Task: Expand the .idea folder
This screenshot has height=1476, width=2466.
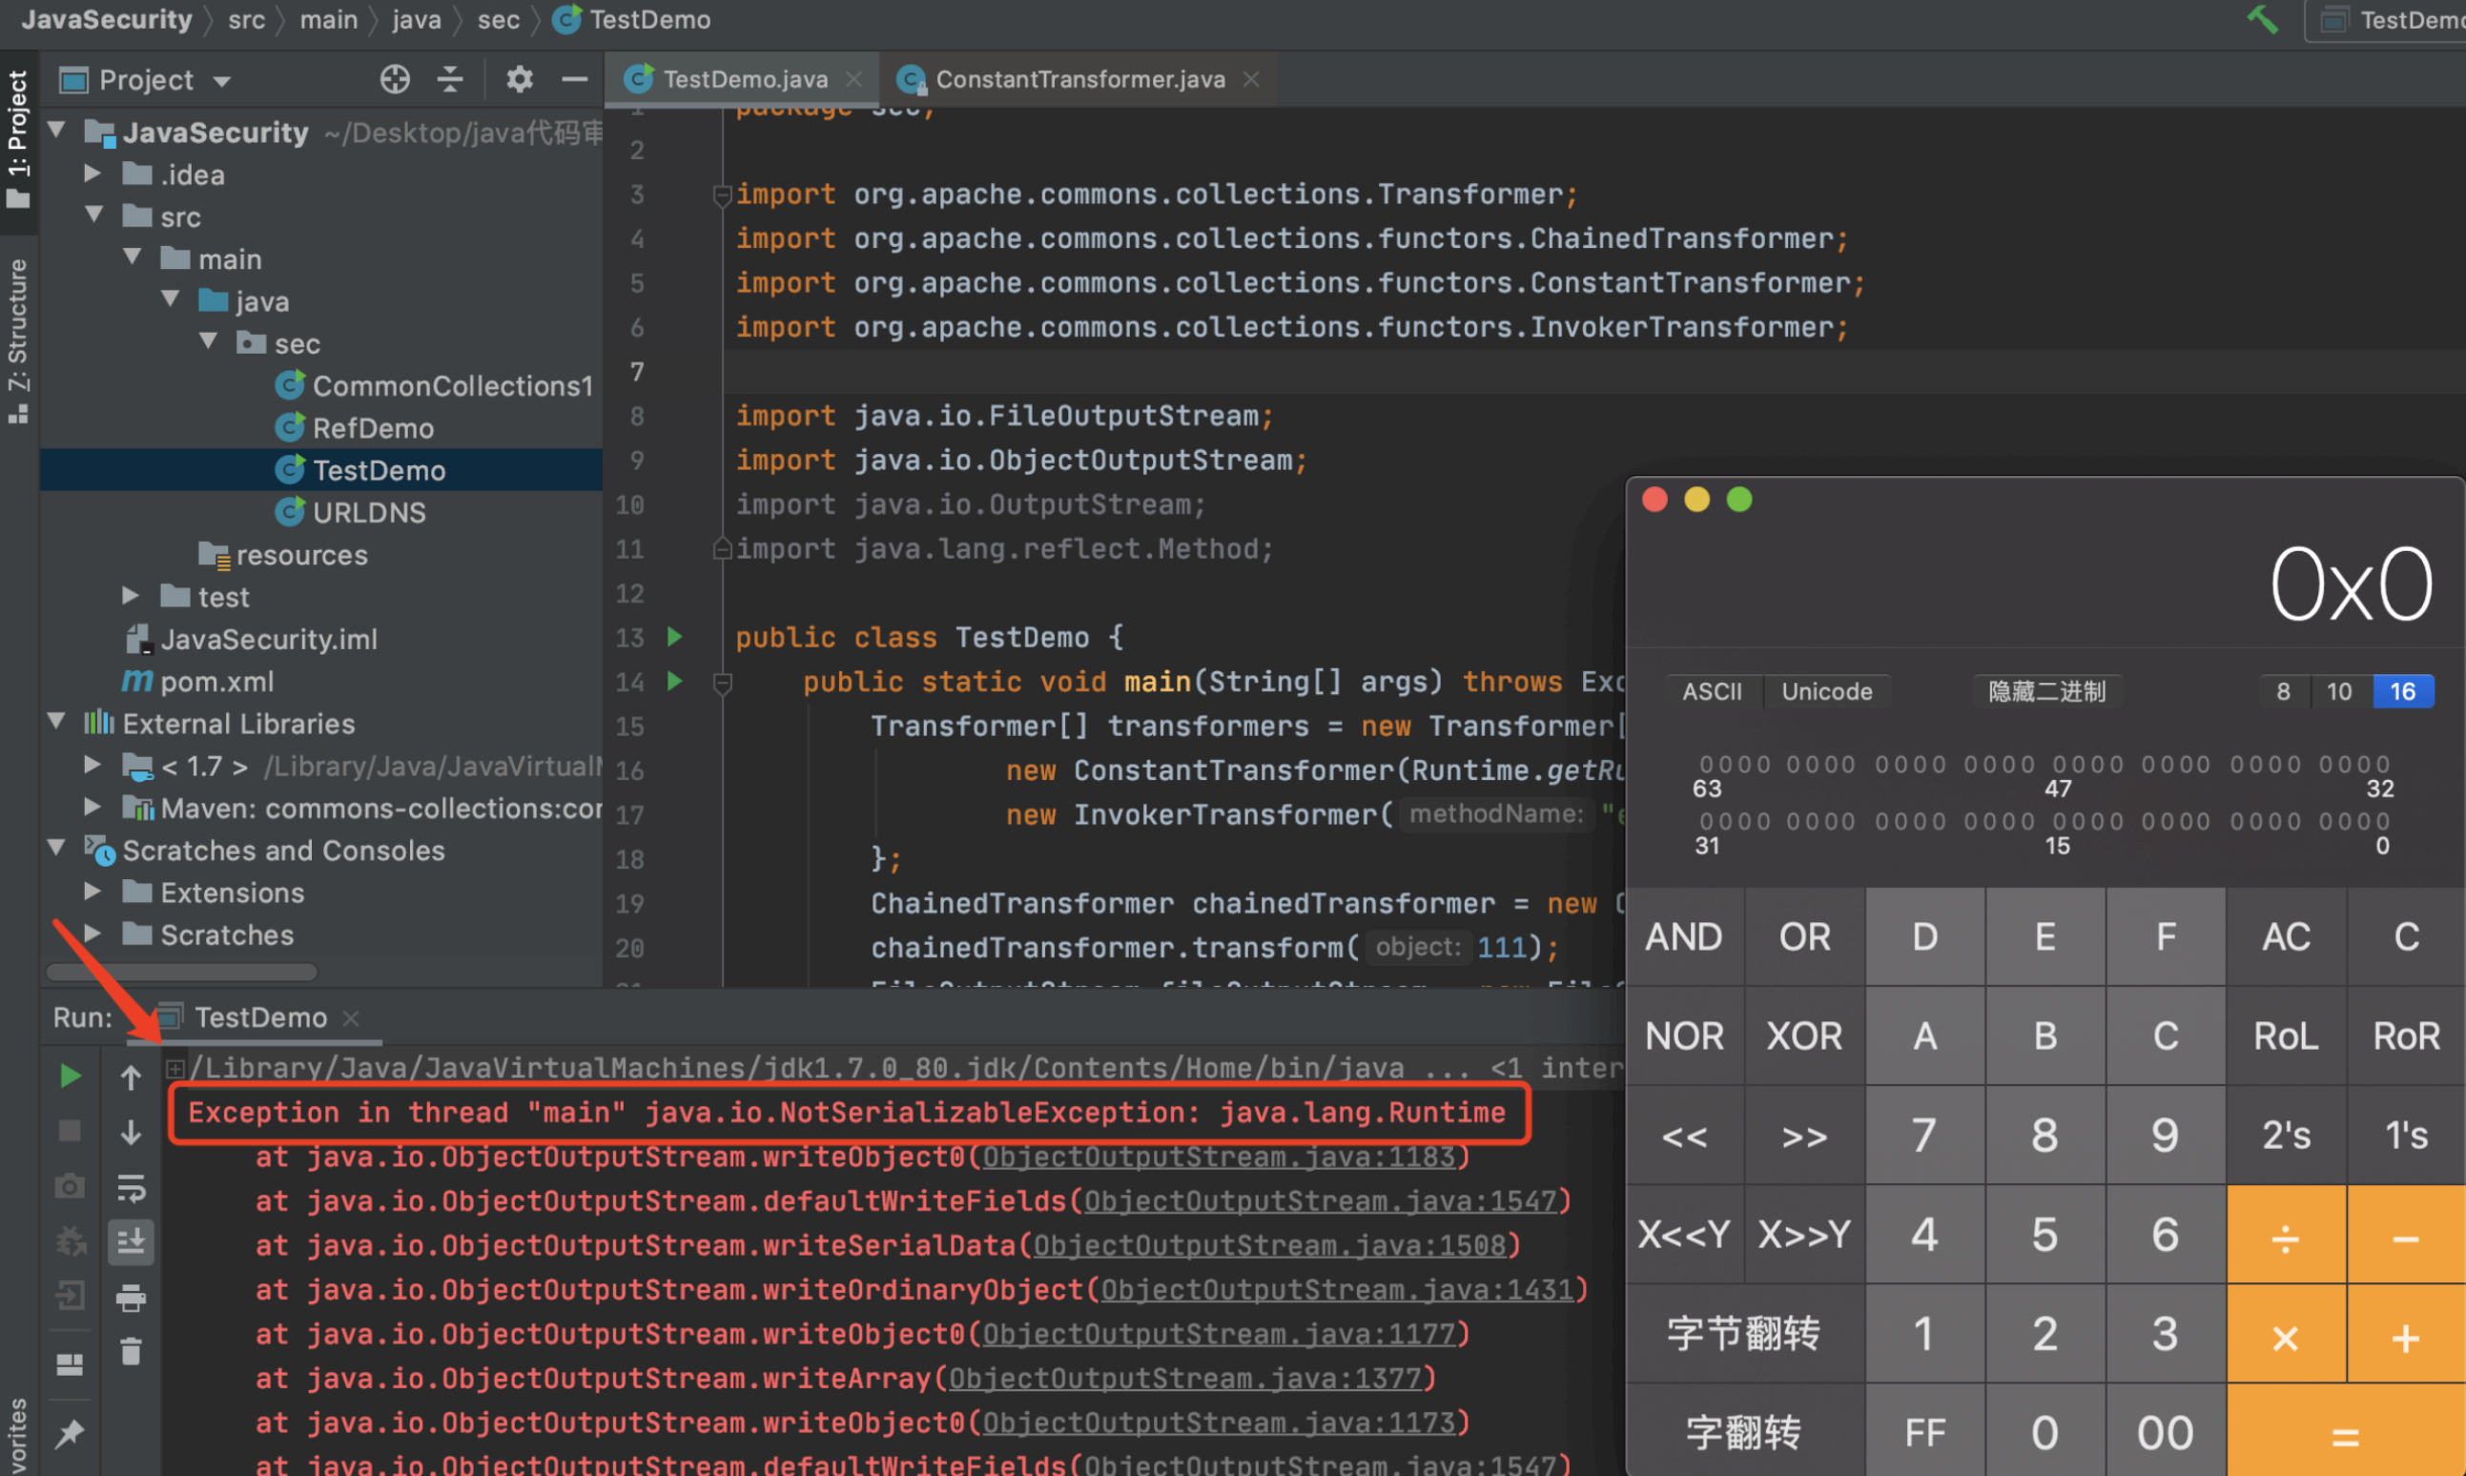Action: (92, 174)
